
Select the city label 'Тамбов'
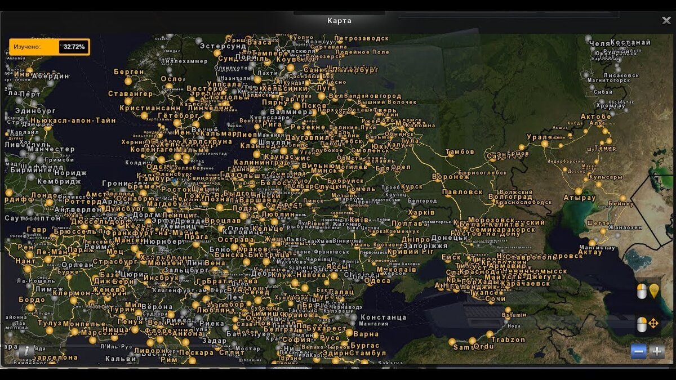pyautogui.click(x=460, y=152)
